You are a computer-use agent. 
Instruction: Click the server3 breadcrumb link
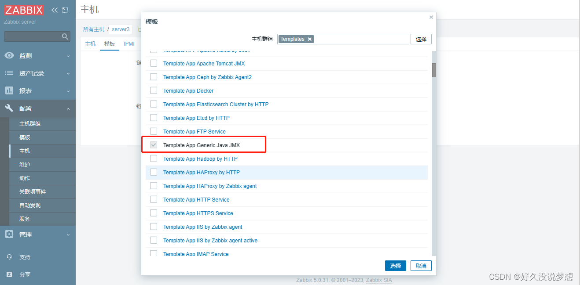pos(121,29)
